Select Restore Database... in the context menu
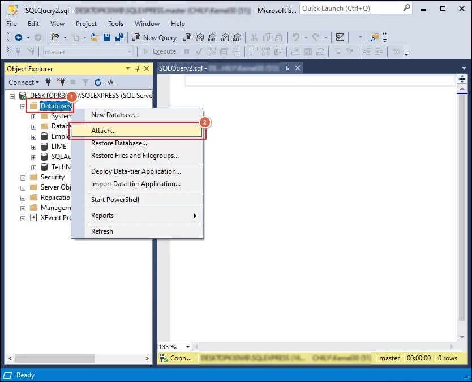472x382 pixels. (138, 143)
